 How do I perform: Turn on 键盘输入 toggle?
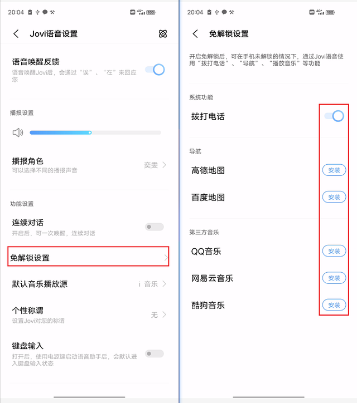click(155, 353)
